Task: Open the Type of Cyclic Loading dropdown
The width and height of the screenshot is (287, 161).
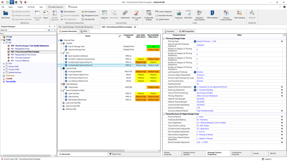Action: coord(282,126)
